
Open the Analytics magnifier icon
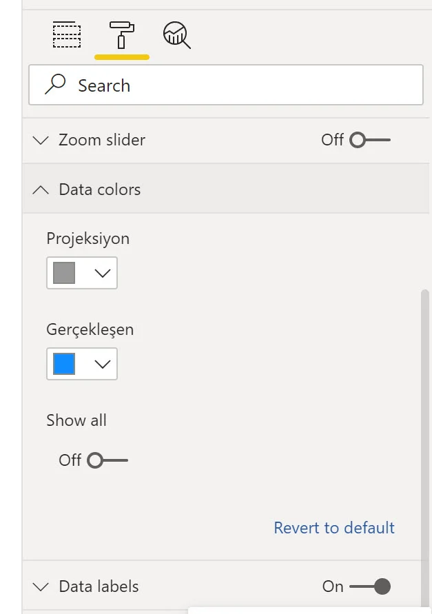pos(176,34)
